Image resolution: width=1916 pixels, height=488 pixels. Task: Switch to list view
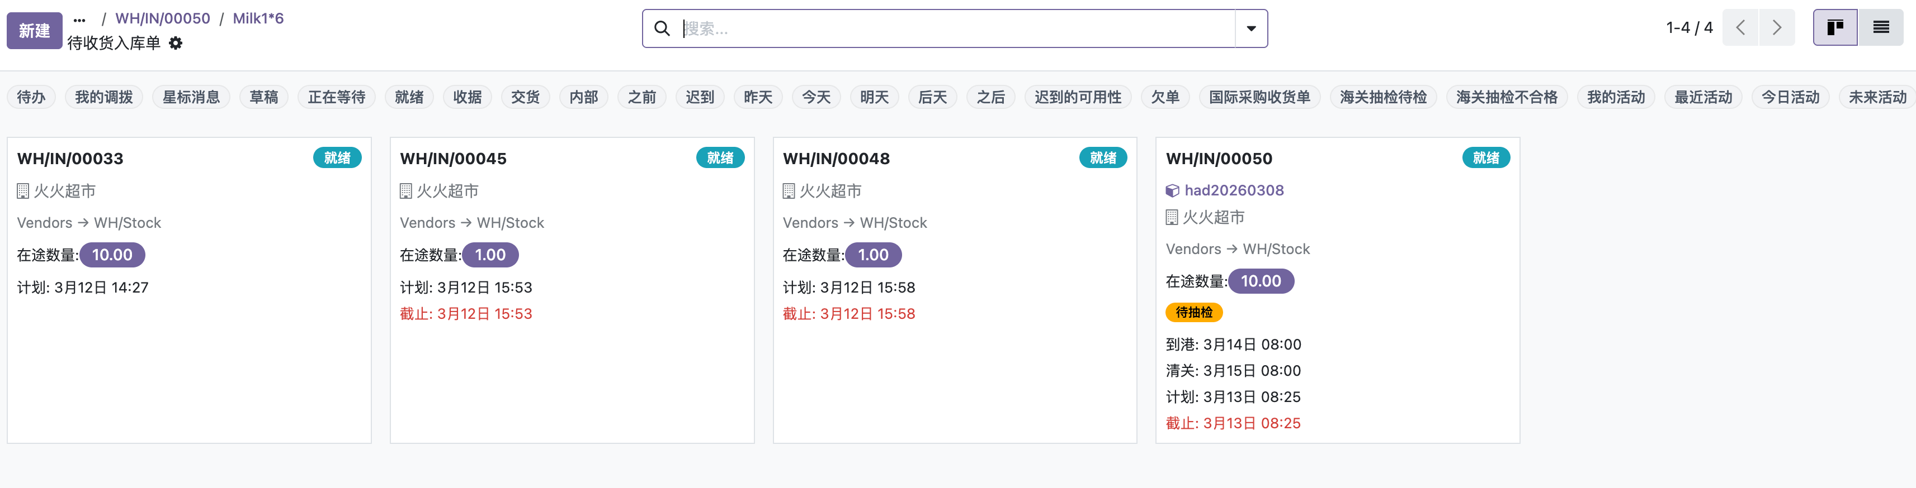coord(1880,27)
